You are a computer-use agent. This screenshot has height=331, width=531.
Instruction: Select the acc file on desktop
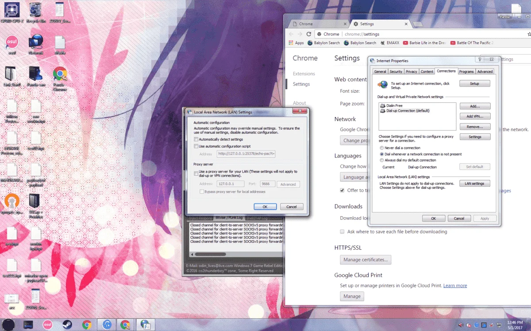(x=12, y=301)
